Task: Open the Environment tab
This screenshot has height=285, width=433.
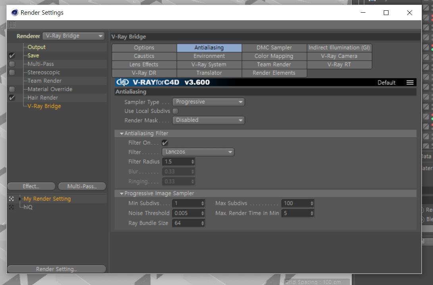Action: click(209, 56)
